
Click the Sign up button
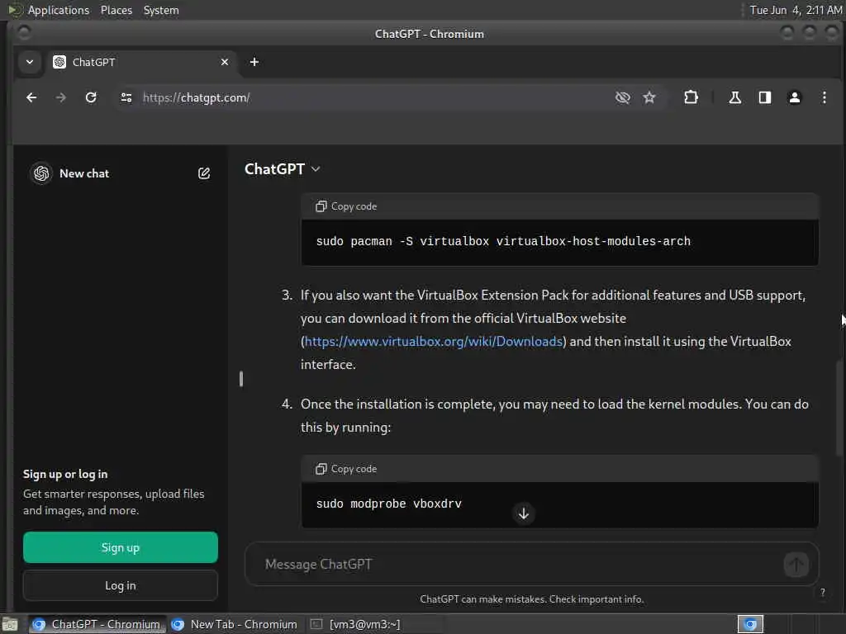(121, 548)
